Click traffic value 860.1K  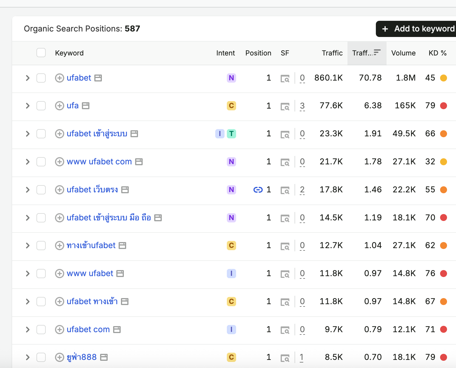329,78
